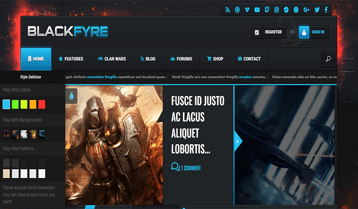Go to the Home menu tab
The height and width of the screenshot is (209, 358).
coord(36,59)
